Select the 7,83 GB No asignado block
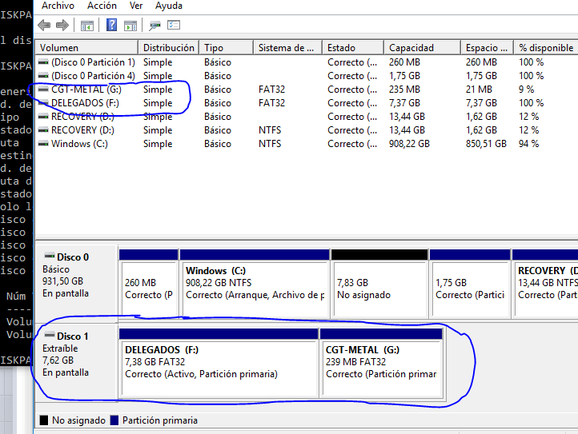The height and width of the screenshot is (434, 578). click(x=379, y=284)
